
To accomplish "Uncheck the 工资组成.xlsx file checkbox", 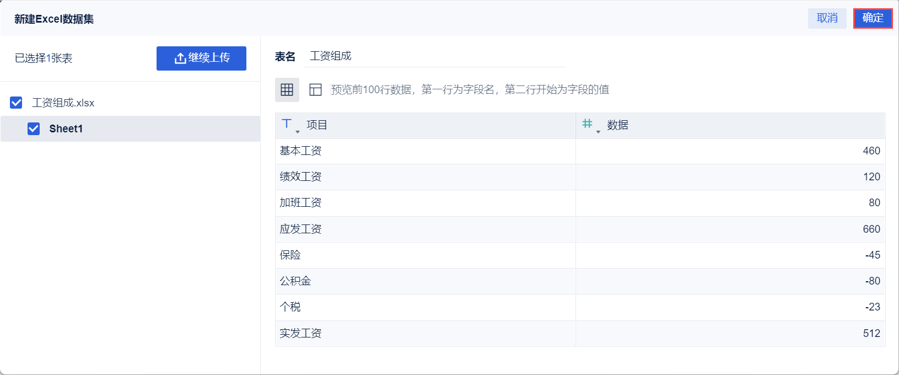I will (17, 103).
